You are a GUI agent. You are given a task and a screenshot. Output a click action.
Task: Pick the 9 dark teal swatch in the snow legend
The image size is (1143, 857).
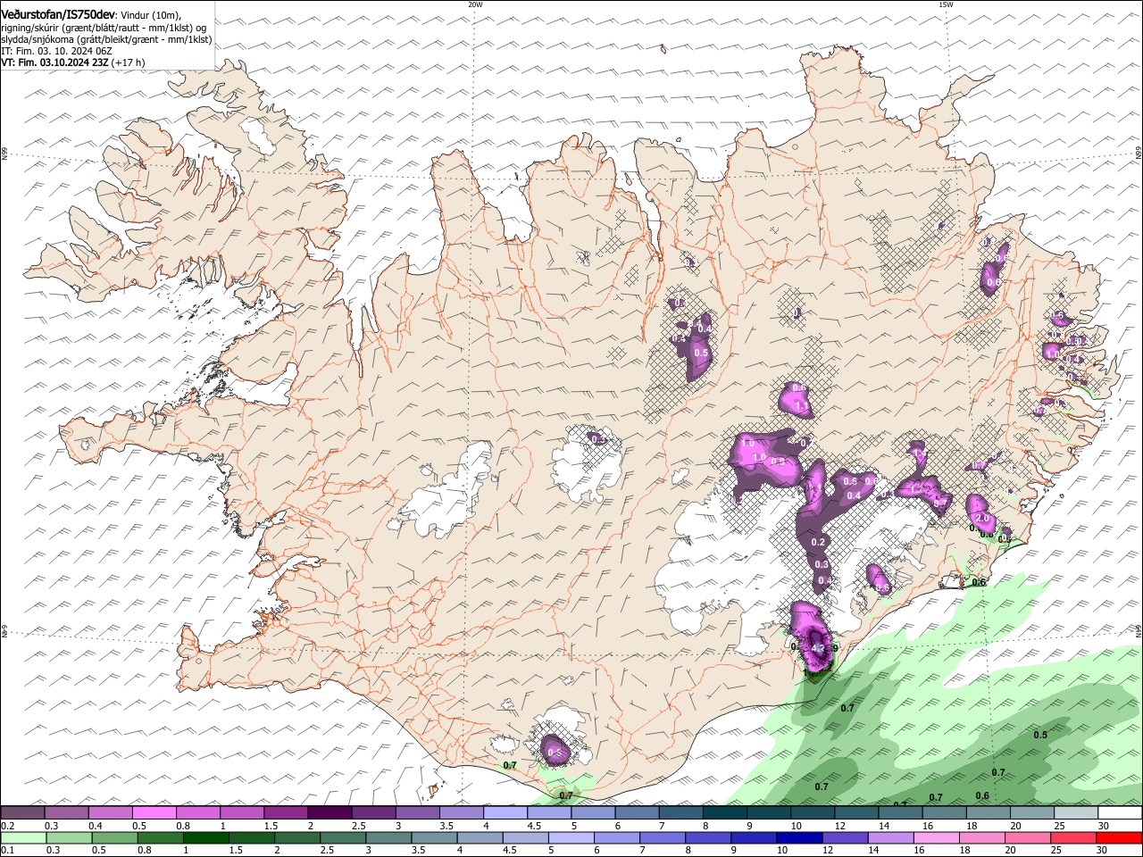point(769,812)
